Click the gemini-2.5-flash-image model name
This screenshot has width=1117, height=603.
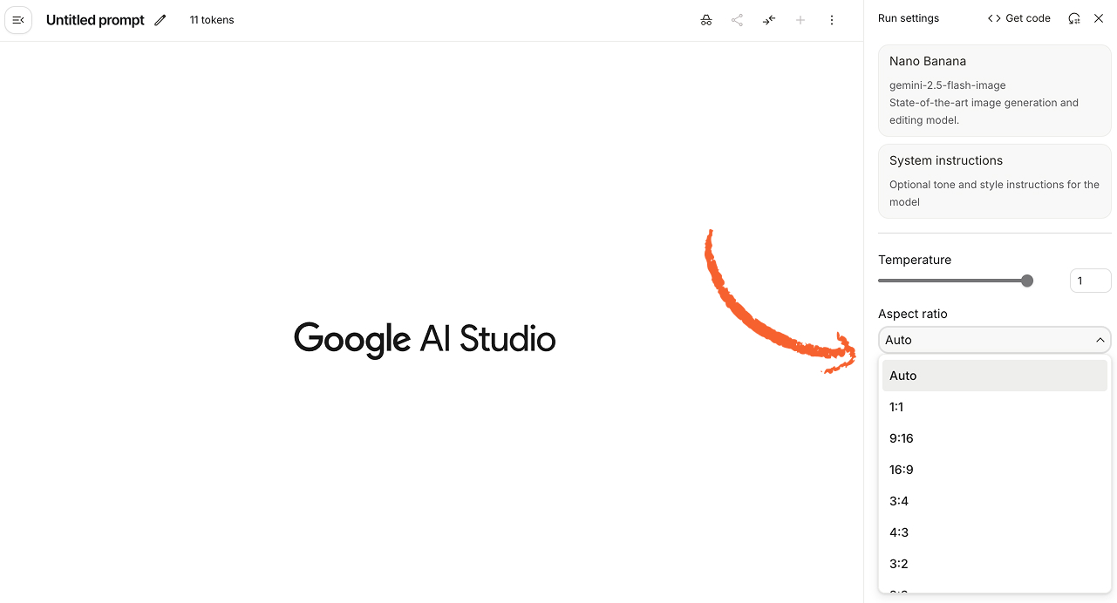(x=948, y=85)
